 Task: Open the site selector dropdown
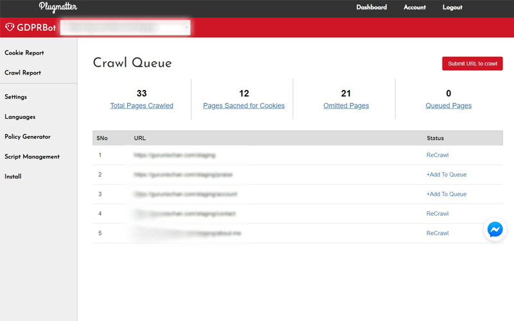point(125,28)
